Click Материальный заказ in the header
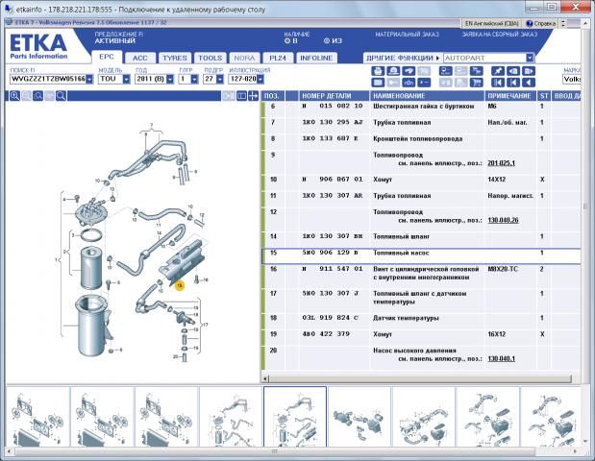The width and height of the screenshot is (595, 461). [x=407, y=35]
